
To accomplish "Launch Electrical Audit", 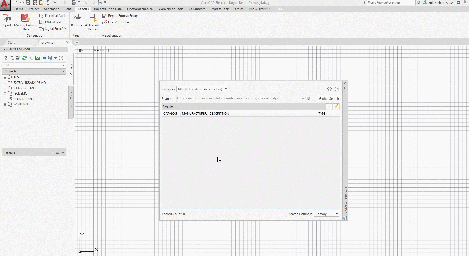I will (53, 16).
